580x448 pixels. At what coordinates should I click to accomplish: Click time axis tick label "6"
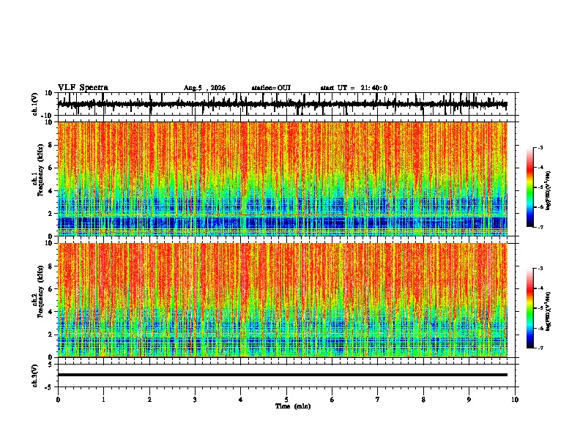pos(332,400)
